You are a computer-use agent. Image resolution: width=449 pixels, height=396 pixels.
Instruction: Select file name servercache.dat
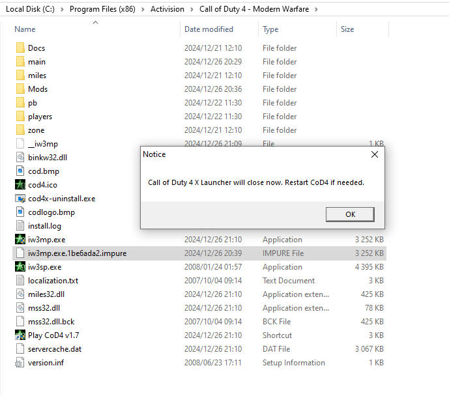(55, 349)
